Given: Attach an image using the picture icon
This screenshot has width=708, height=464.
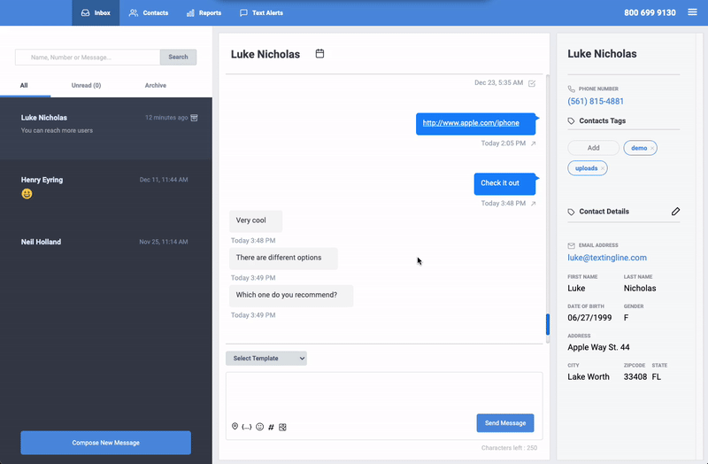Looking at the screenshot, I should tap(282, 427).
